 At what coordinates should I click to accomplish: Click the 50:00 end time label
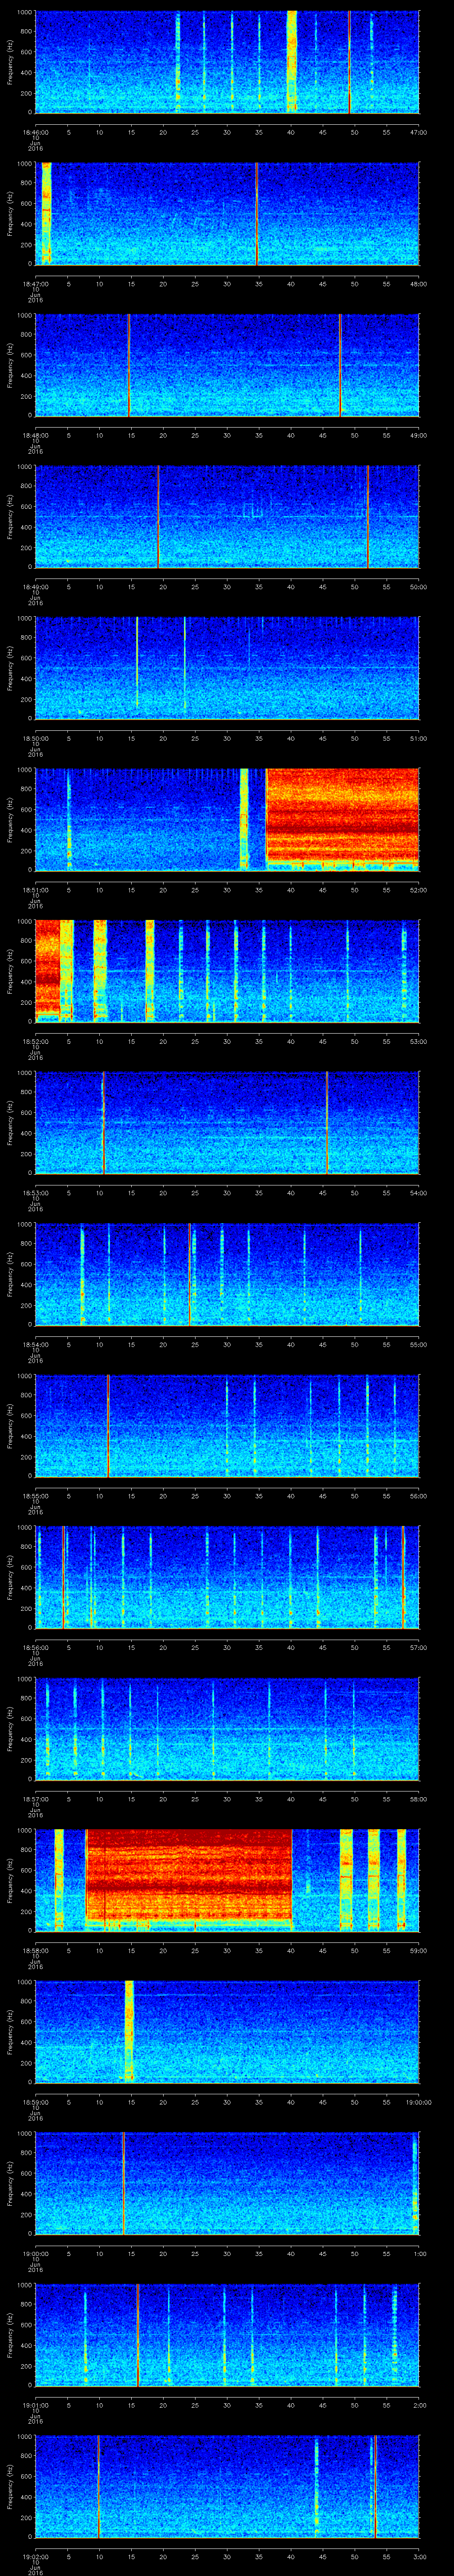click(418, 587)
